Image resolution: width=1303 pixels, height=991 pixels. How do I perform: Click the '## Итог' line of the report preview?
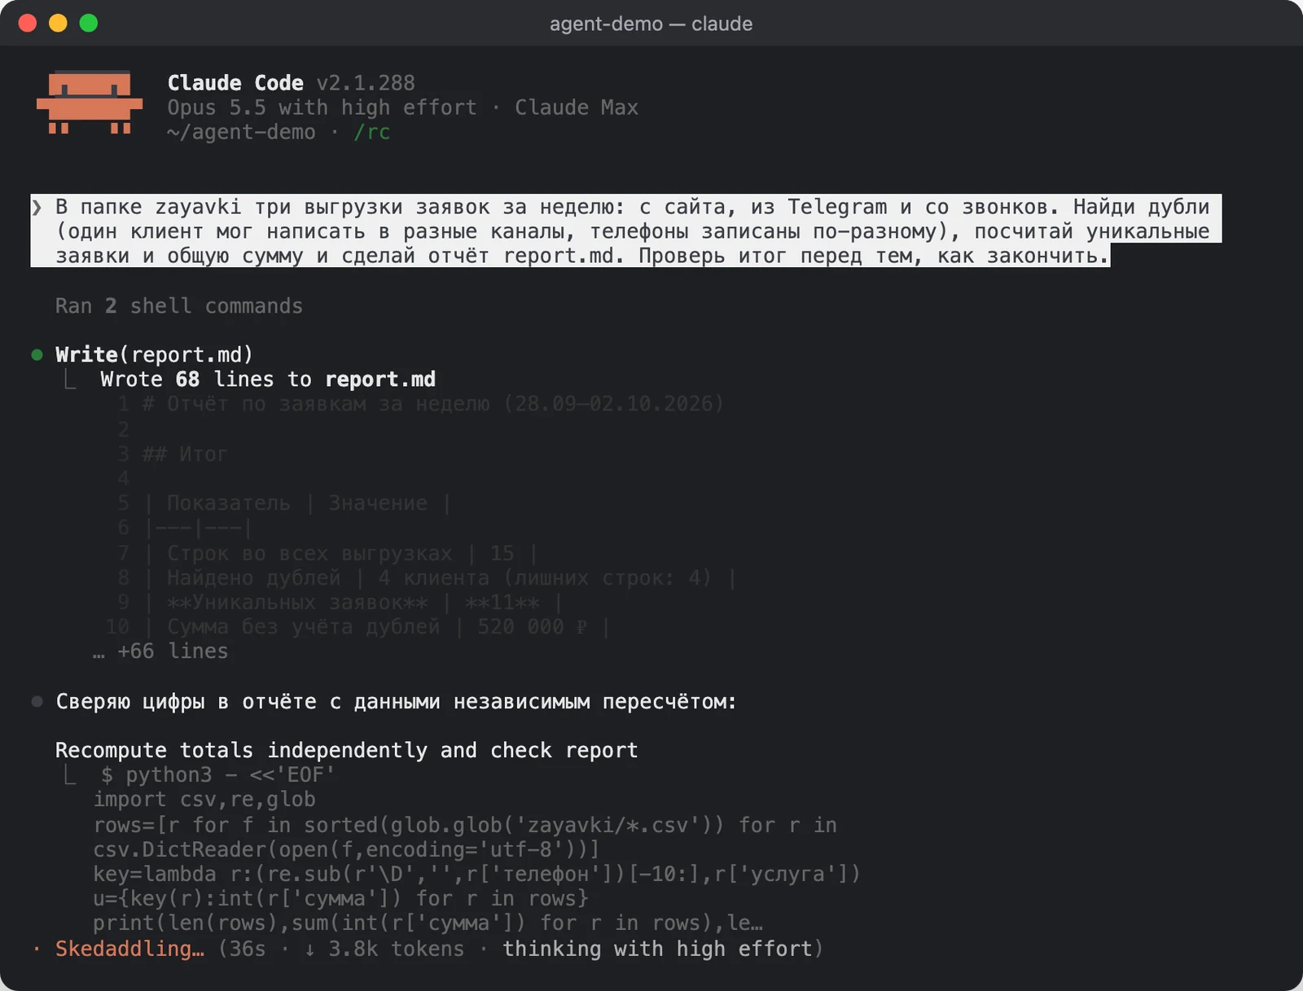pos(185,454)
